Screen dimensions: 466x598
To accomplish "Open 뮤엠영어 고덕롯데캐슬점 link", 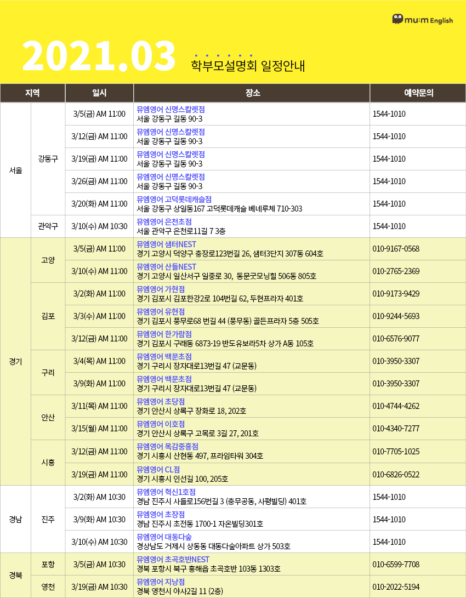I will click(174, 200).
